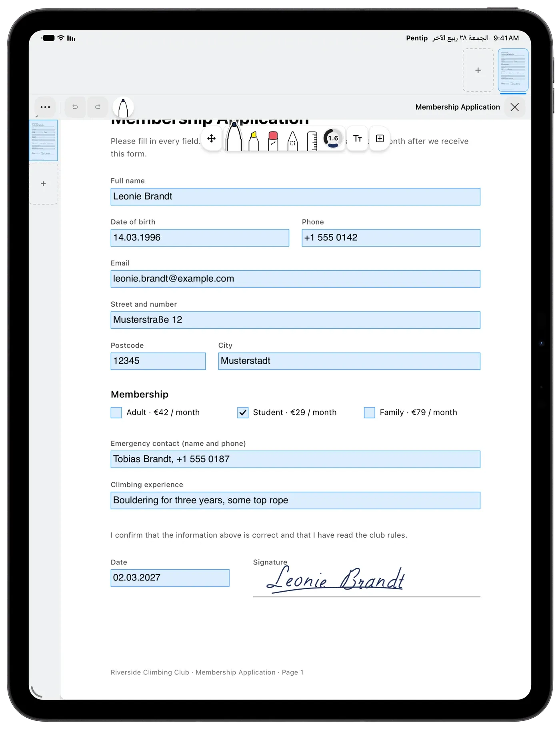Click the Phone field

(391, 238)
